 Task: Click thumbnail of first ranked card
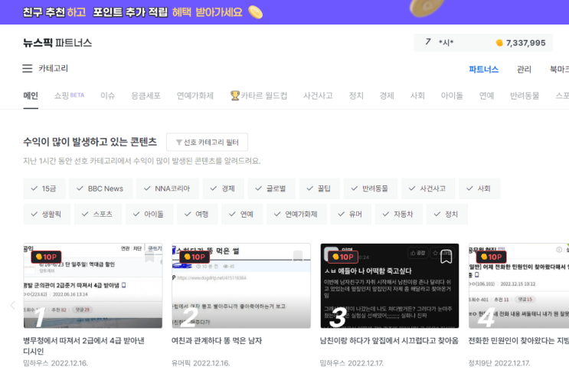tap(93, 286)
